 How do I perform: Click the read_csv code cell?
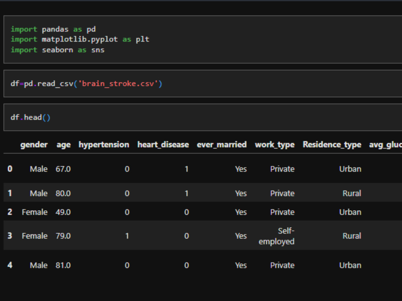click(203, 84)
